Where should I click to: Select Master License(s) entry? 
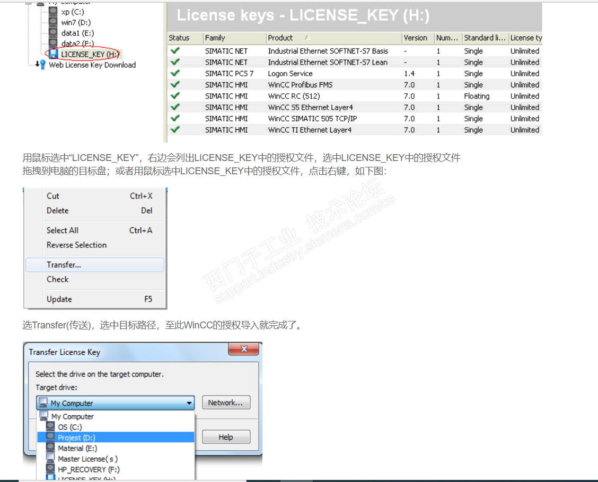point(116,458)
